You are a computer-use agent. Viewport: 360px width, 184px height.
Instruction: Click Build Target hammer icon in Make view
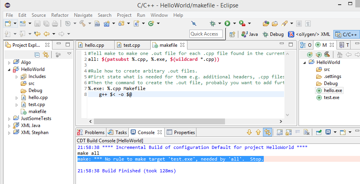327,55
